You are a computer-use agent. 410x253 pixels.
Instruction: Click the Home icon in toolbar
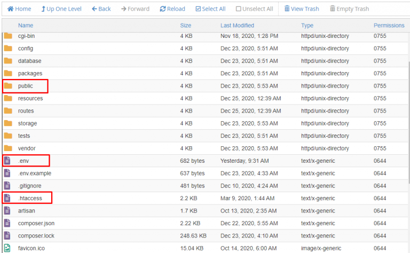tap(10, 9)
